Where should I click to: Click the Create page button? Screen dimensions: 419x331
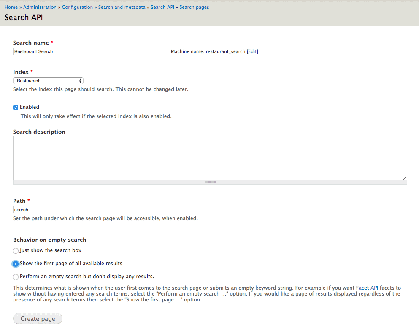click(38, 319)
